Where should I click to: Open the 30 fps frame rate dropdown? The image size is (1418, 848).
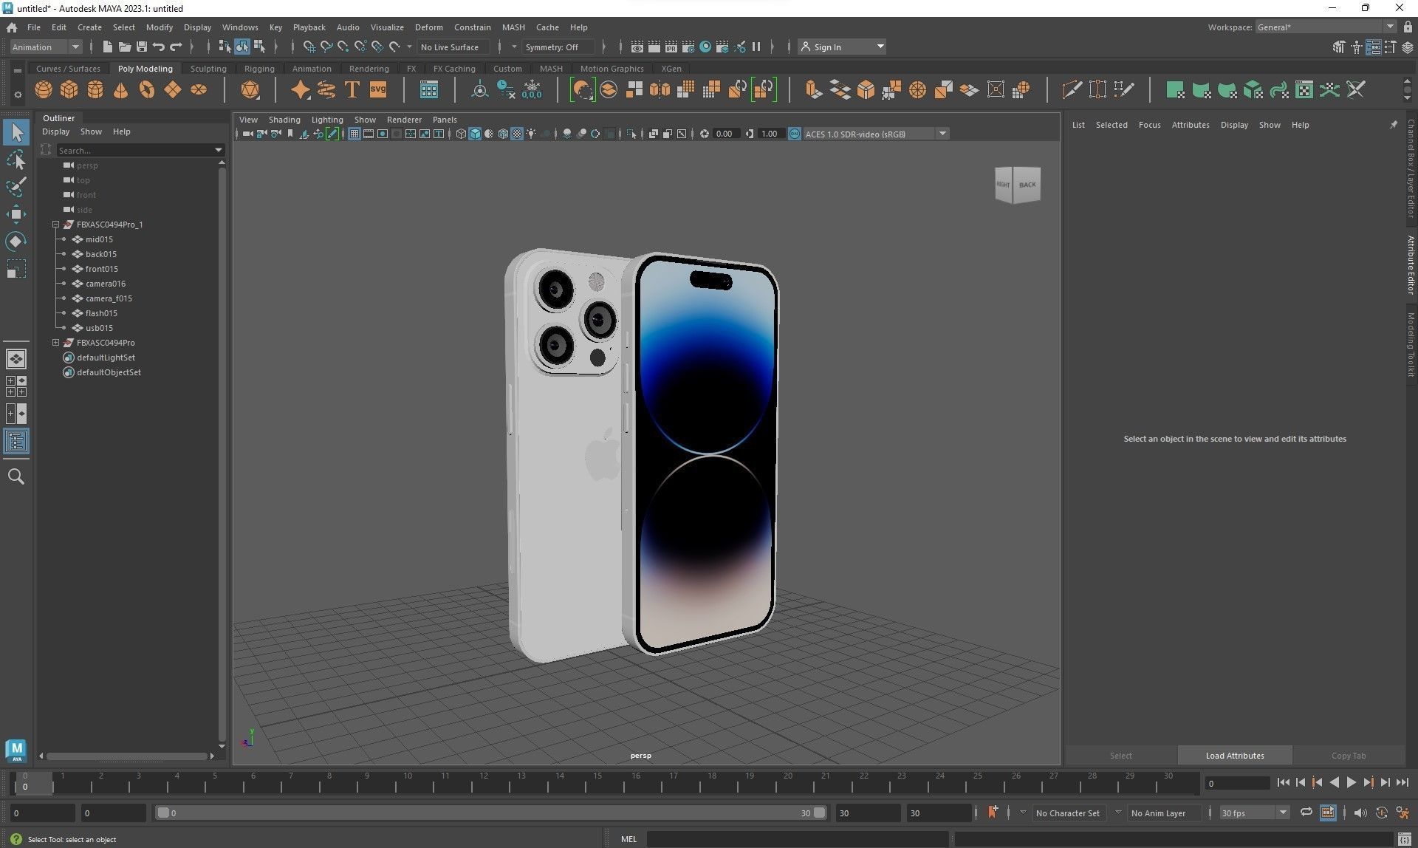click(x=1254, y=813)
